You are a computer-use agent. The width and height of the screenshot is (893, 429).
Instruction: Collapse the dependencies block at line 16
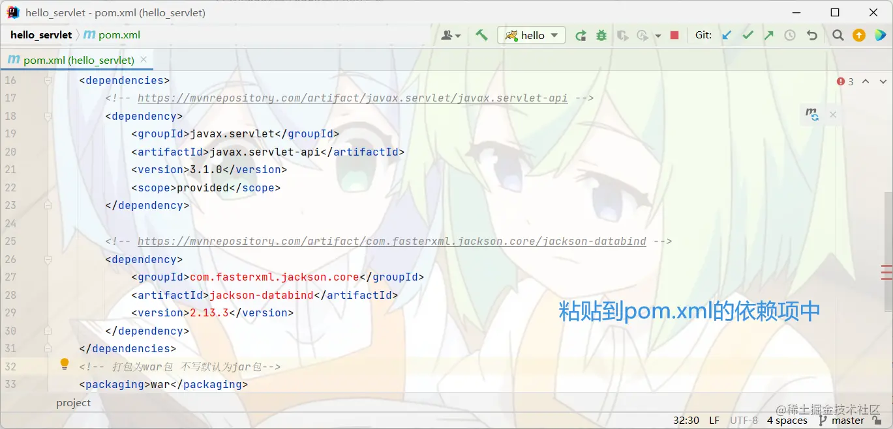48,81
